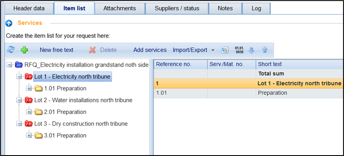The height and width of the screenshot is (156, 344).
Task: Collapse the Lot 2 Water installations node
Action: click(19, 100)
